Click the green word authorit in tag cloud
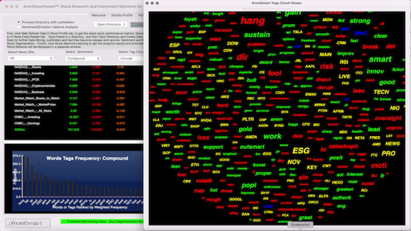The width and height of the screenshot is (411, 231). 342,198
